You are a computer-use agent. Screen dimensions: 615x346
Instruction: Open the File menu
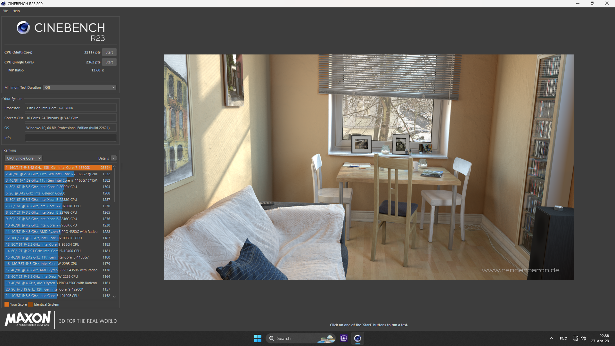point(5,11)
